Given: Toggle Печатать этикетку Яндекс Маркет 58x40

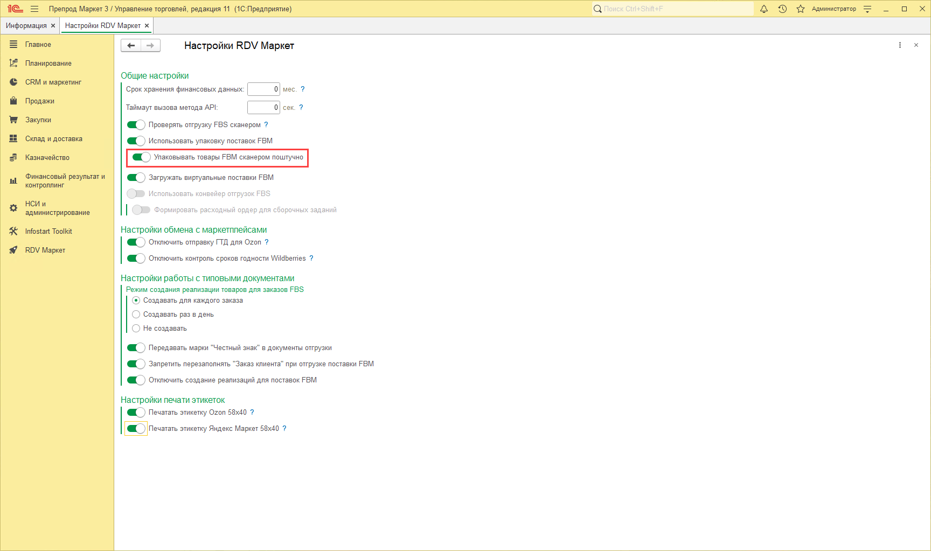Looking at the screenshot, I should pos(136,428).
